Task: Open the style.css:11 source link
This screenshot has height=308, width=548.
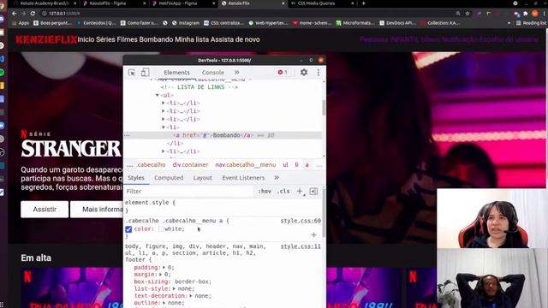Action: 301,246
